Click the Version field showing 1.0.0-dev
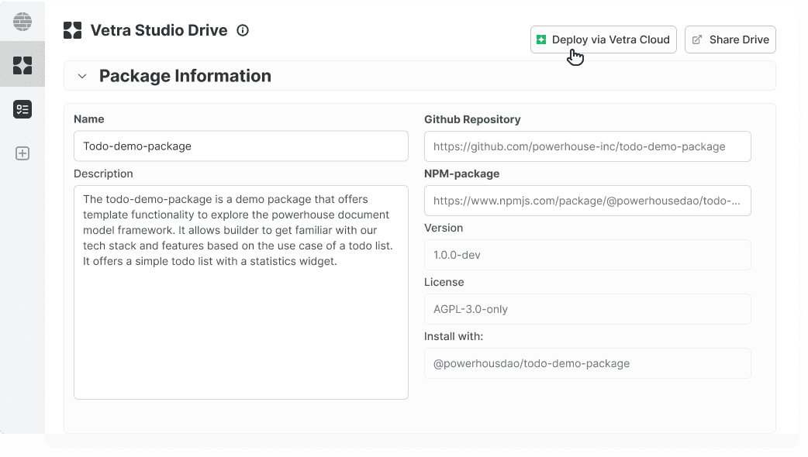The height and width of the screenshot is (457, 808). coord(587,255)
